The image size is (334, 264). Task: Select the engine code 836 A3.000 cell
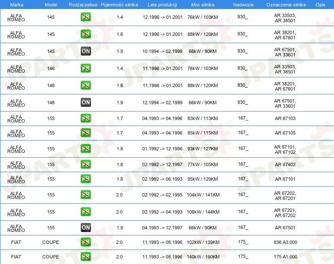[x=285, y=242]
